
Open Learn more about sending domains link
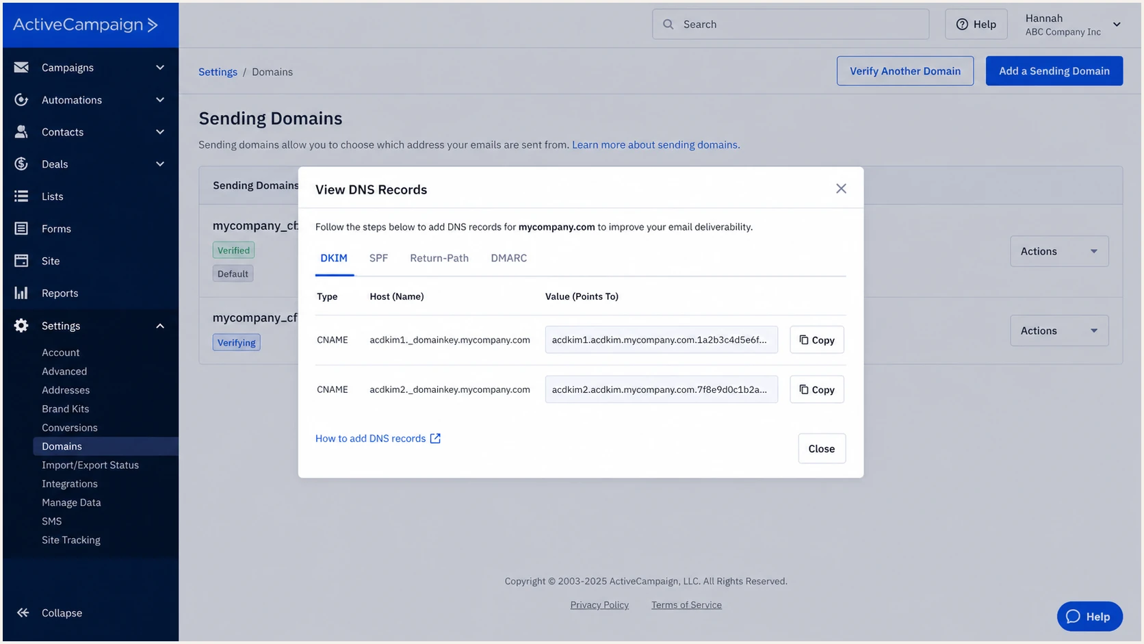tap(655, 144)
